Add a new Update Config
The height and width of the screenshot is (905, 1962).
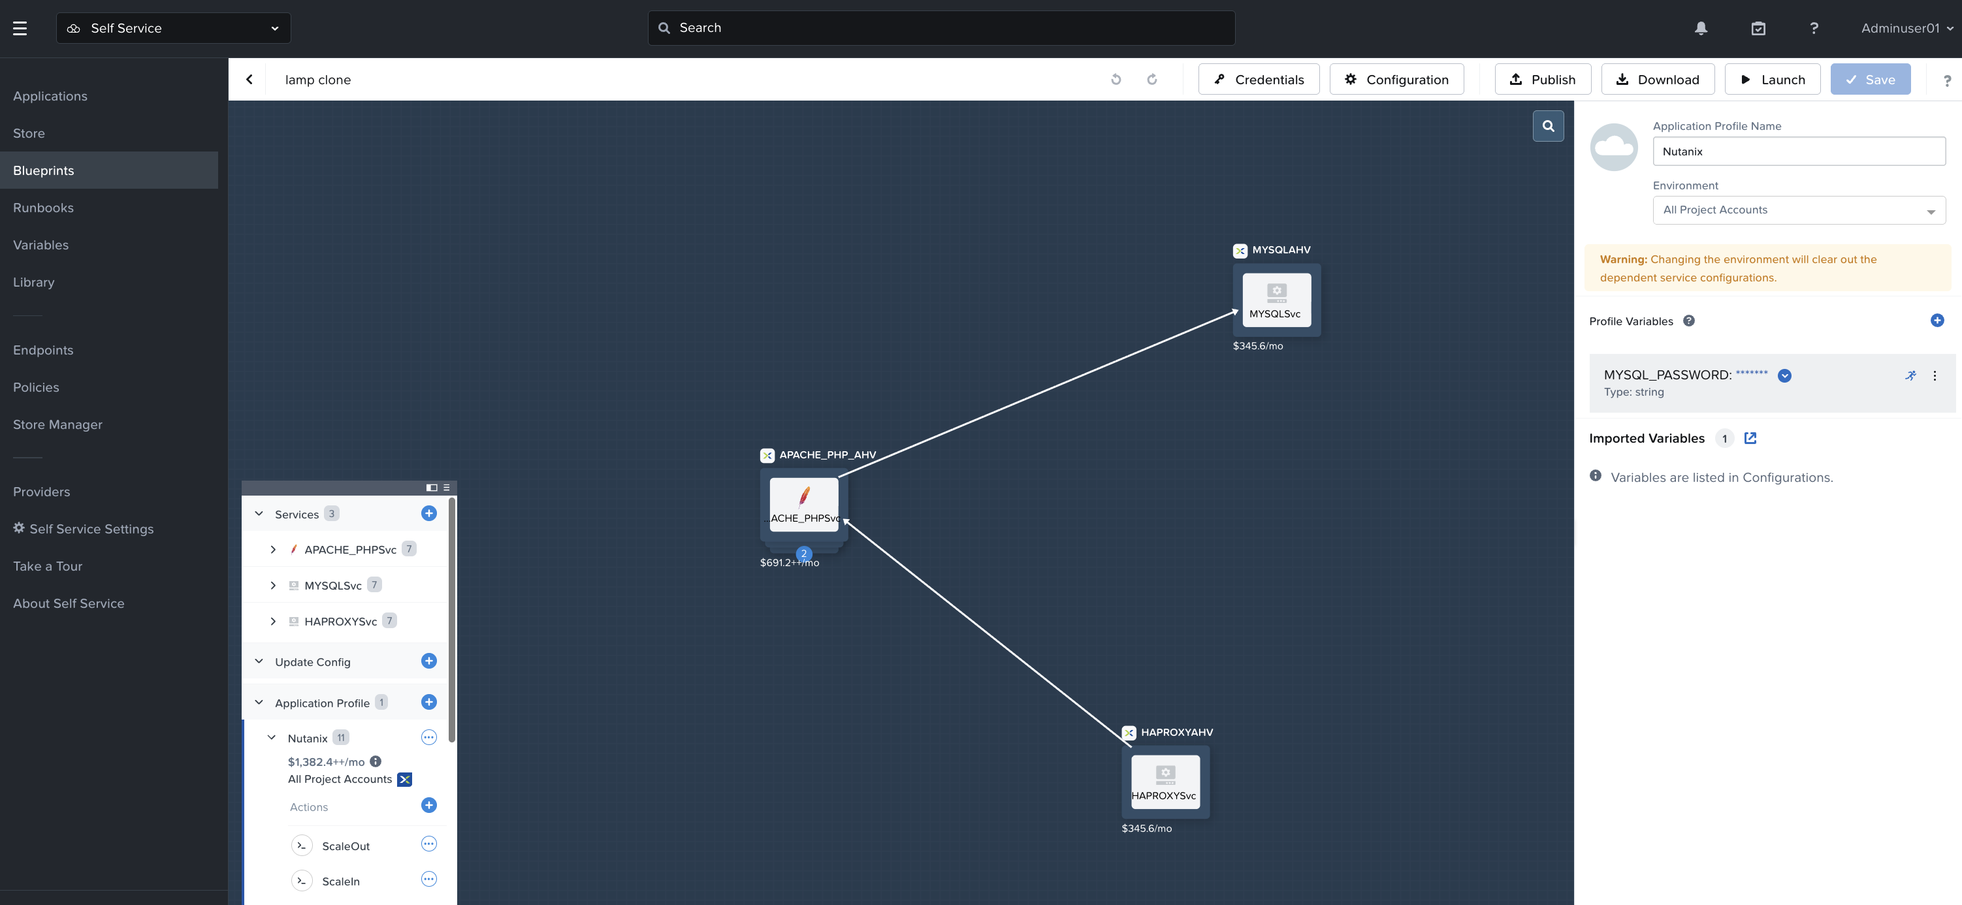(x=429, y=661)
